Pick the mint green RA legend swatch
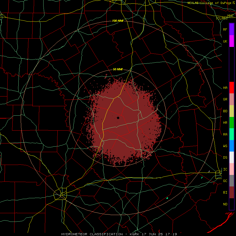The width and height of the screenshot is (236, 236). point(232,134)
